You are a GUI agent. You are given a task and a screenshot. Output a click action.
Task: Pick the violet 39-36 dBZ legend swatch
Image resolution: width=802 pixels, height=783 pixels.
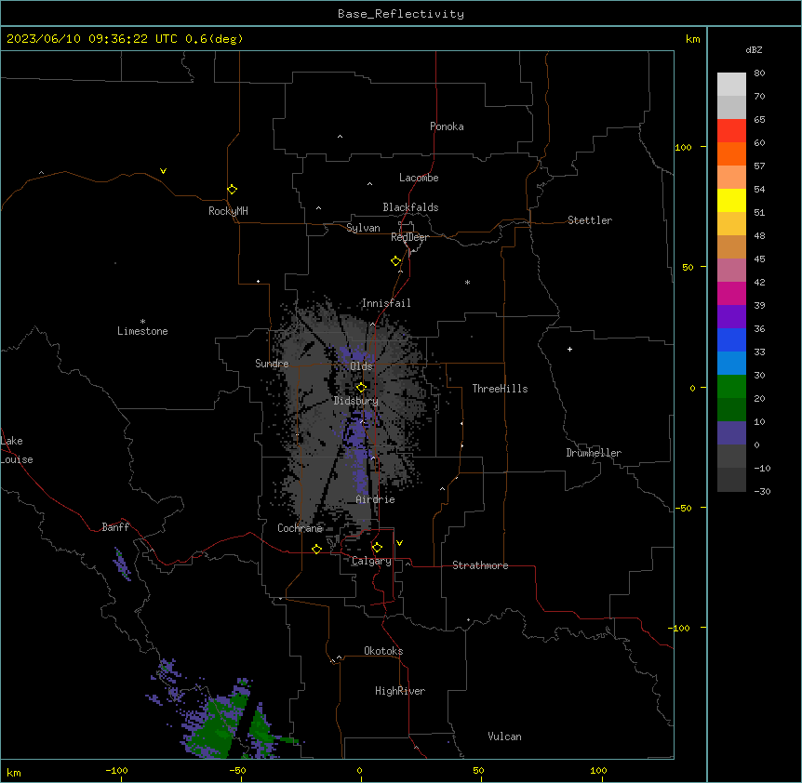731,317
